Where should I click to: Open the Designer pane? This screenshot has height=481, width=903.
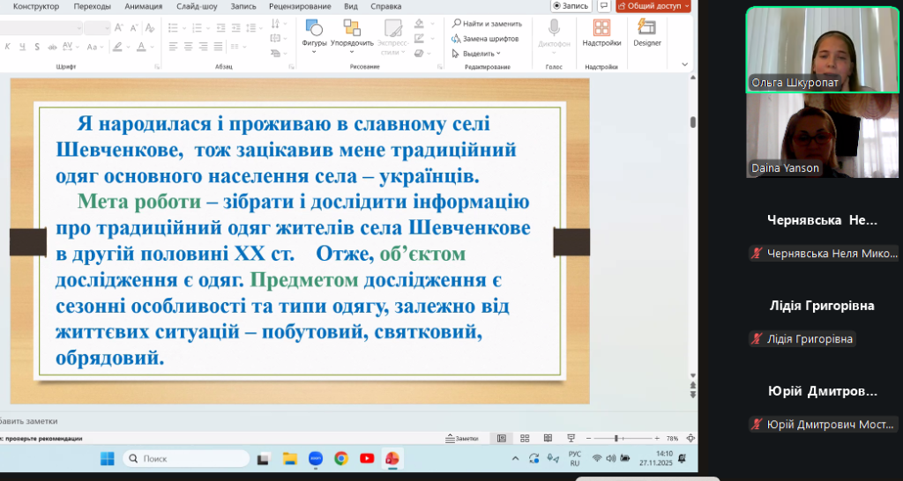click(647, 33)
